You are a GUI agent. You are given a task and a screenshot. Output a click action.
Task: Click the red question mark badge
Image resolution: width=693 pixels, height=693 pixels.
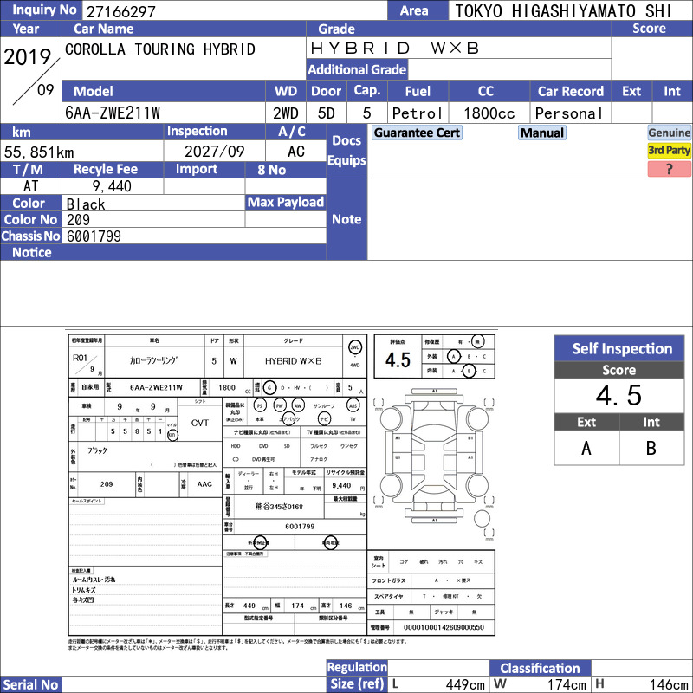[669, 169]
